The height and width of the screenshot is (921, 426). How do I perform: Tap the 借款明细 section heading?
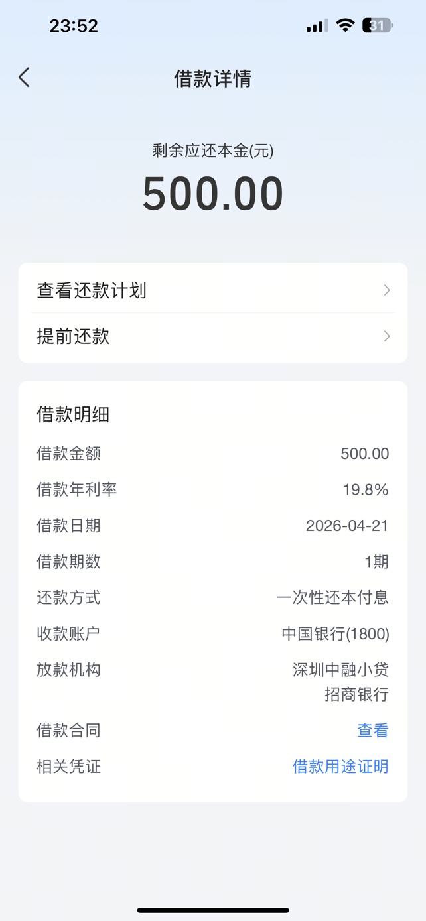(x=73, y=415)
